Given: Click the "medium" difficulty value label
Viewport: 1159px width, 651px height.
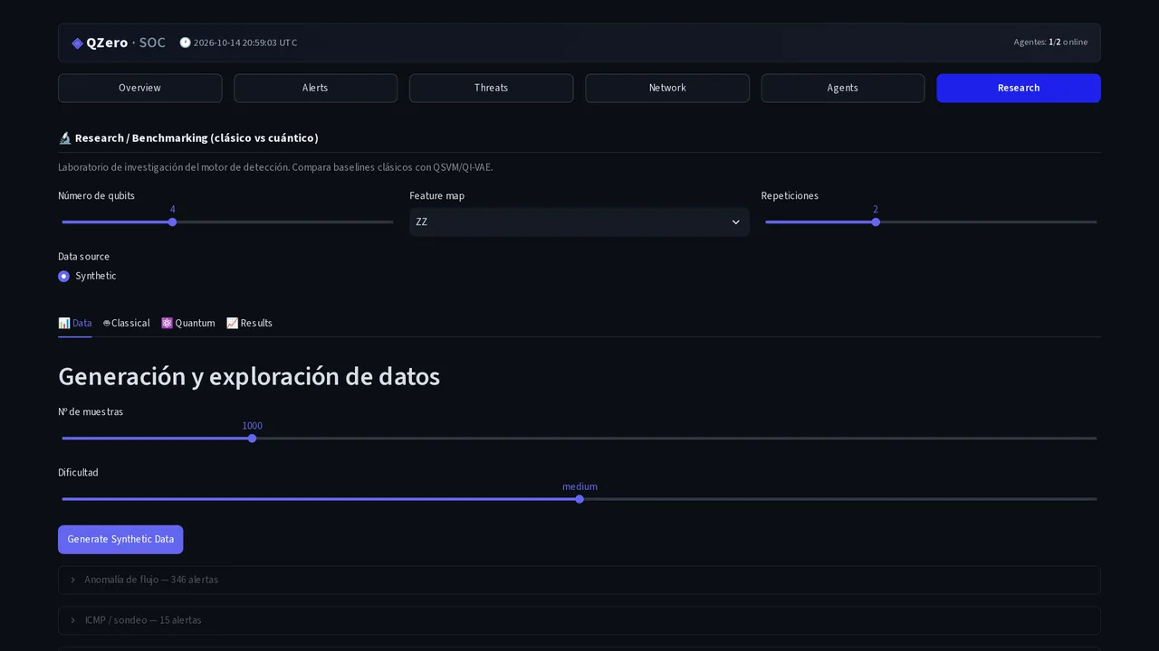Looking at the screenshot, I should [579, 487].
